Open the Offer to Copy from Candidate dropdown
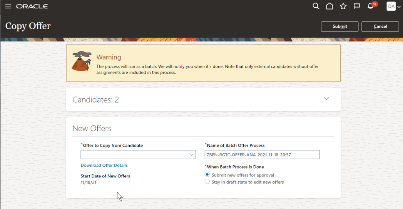This screenshot has height=209, width=403. point(138,154)
